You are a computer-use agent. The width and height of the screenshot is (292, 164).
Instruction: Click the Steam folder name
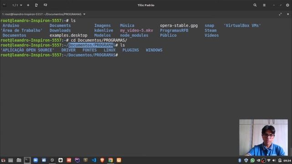(210, 31)
